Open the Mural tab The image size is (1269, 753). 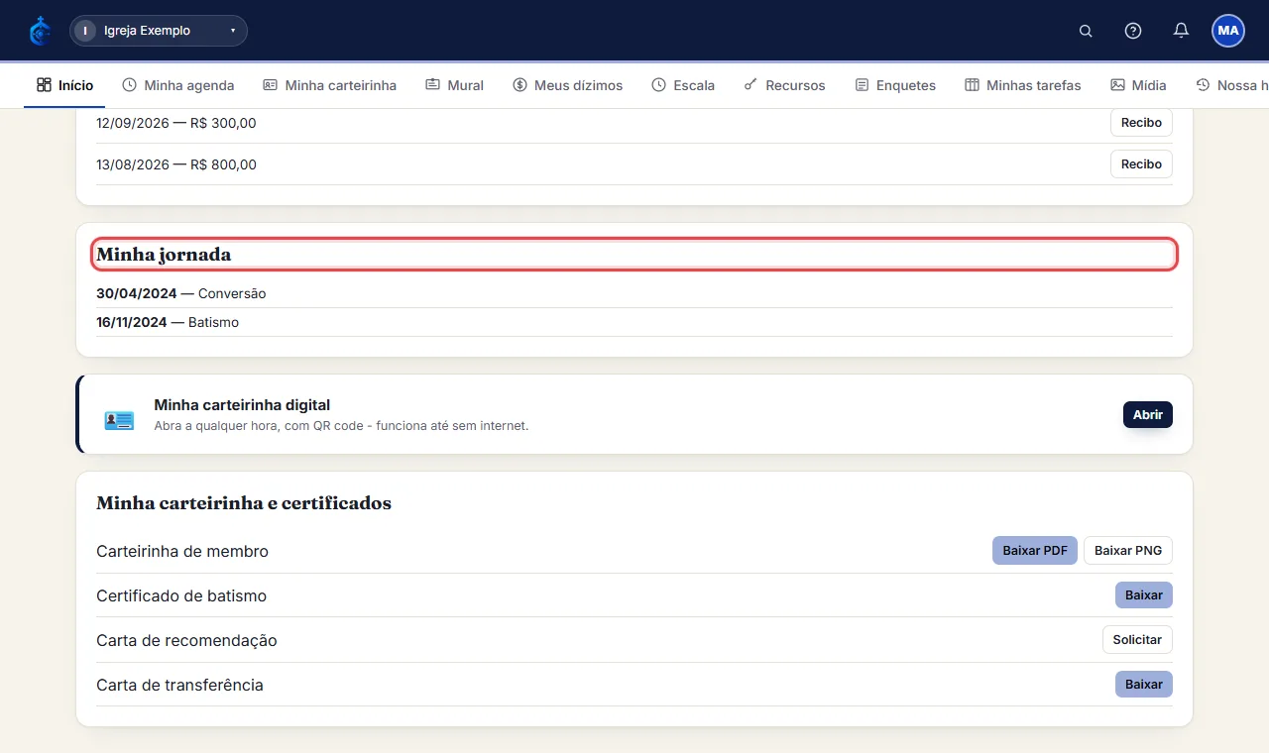point(454,85)
